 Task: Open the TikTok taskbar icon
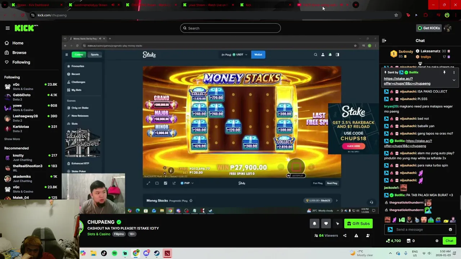pyautogui.click(x=104, y=253)
